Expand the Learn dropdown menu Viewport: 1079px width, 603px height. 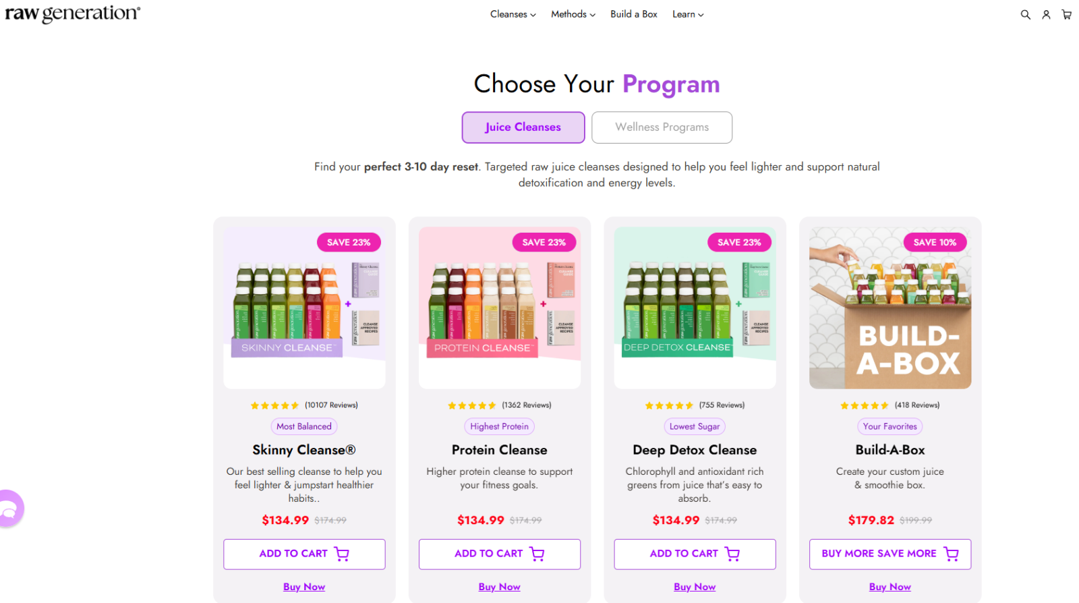click(687, 14)
